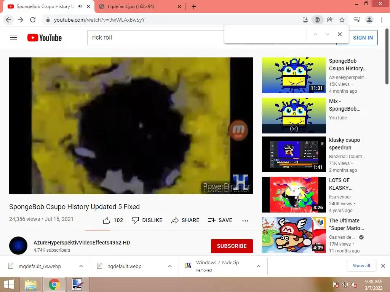The image size is (390, 292).
Task: Open the network icon in system tray
Action: [x=345, y=284]
